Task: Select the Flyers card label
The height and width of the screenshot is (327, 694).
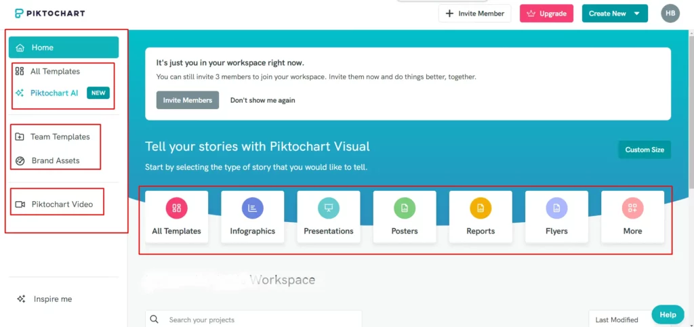Action: (557, 231)
